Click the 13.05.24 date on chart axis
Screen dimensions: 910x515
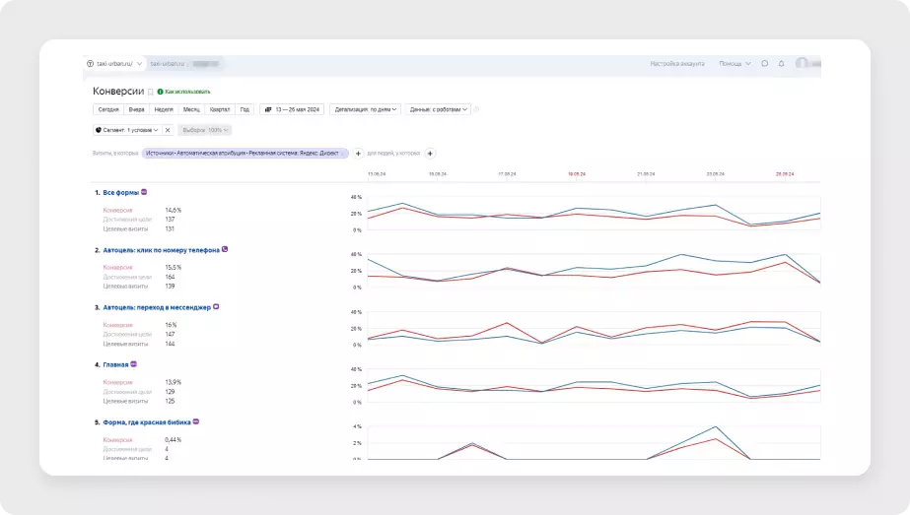[x=377, y=174]
